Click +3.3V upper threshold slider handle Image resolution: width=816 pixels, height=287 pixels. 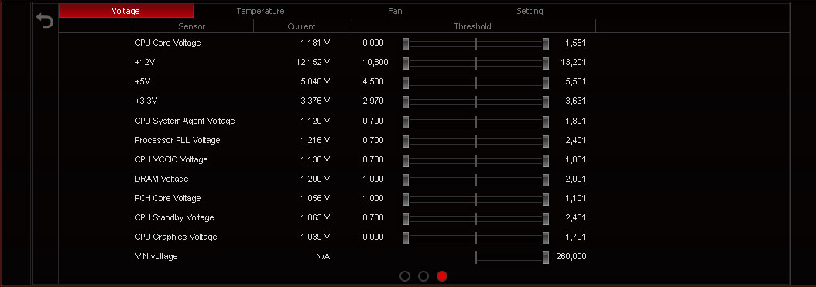click(x=545, y=102)
